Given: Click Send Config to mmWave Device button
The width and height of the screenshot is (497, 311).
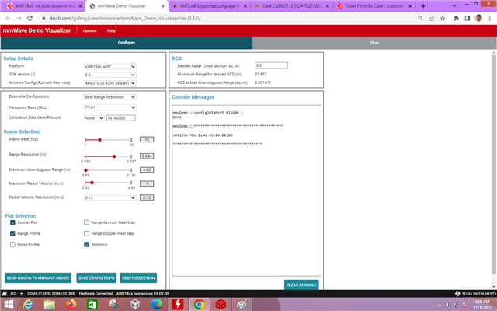Looking at the screenshot, I should pos(38,278).
